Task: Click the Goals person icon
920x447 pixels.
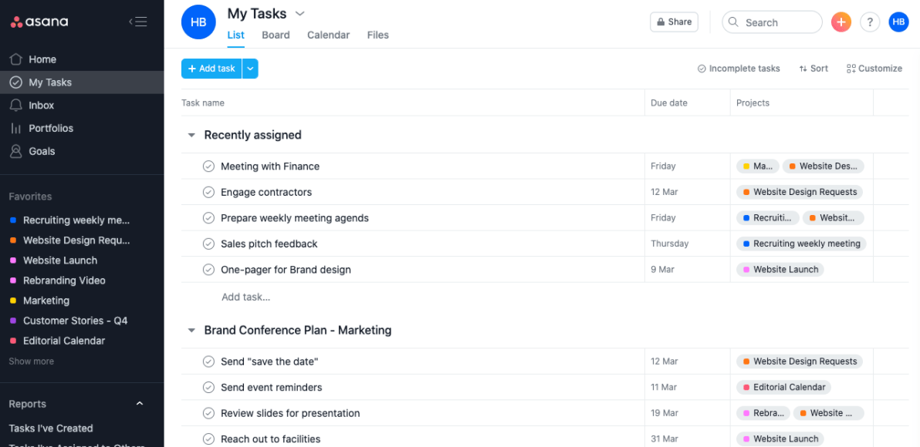Action: point(16,151)
